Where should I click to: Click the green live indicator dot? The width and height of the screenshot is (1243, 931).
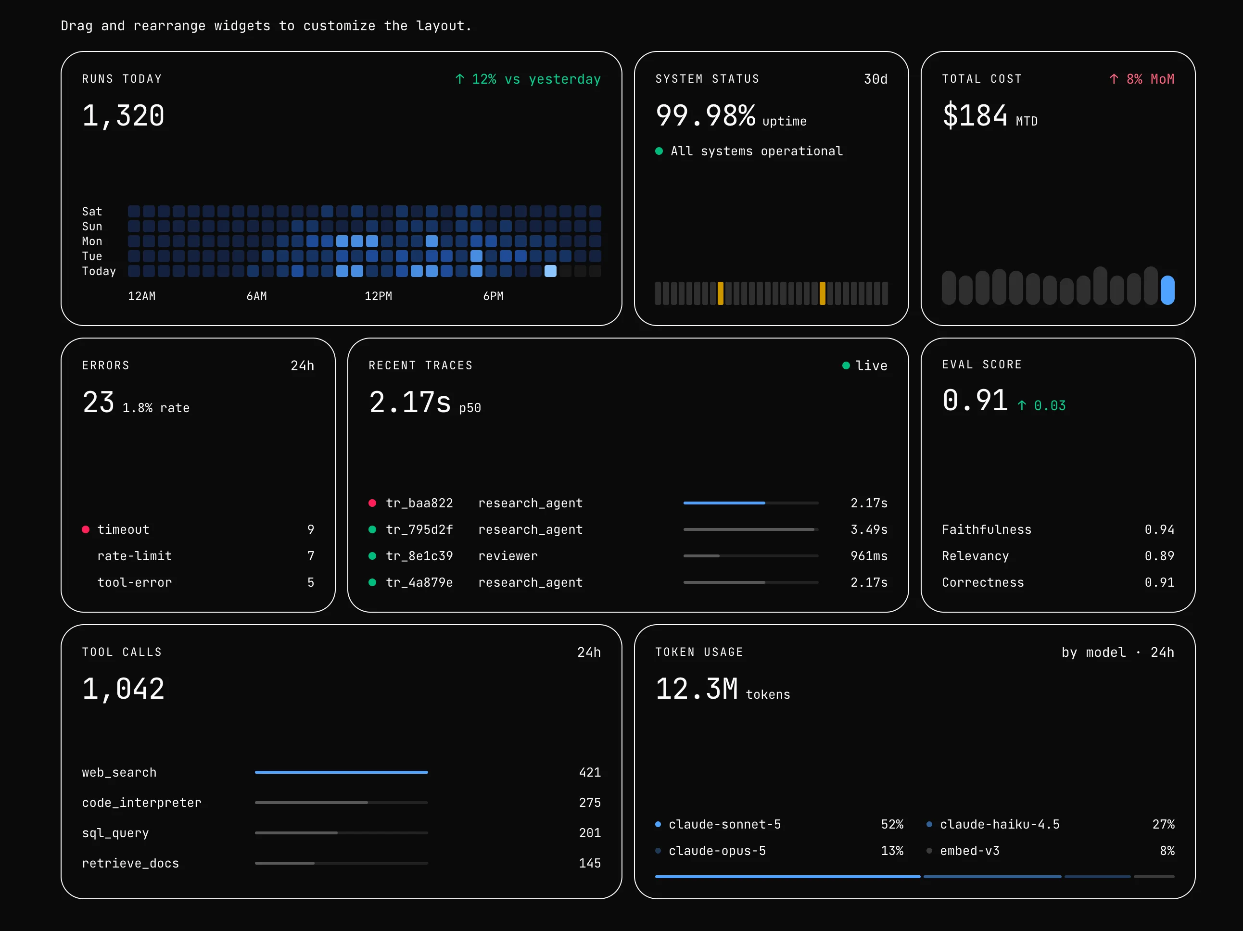tap(846, 365)
